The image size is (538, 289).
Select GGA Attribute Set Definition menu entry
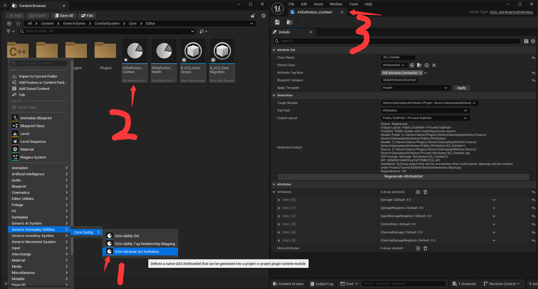tap(140, 252)
